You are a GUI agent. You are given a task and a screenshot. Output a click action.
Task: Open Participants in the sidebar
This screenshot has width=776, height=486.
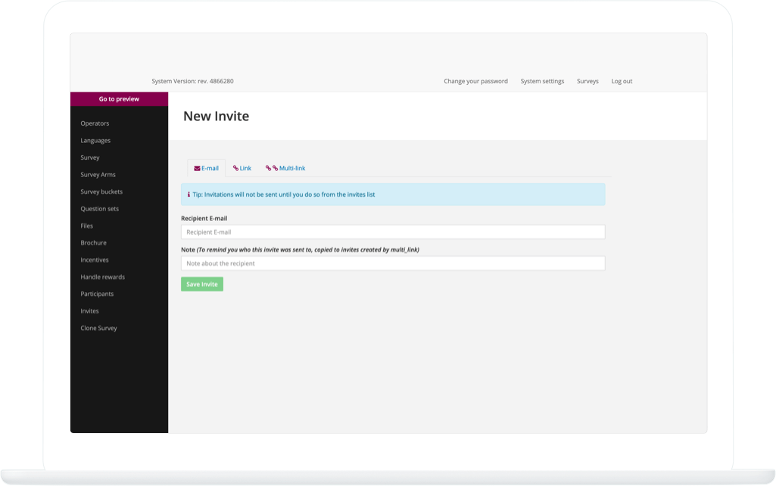97,294
